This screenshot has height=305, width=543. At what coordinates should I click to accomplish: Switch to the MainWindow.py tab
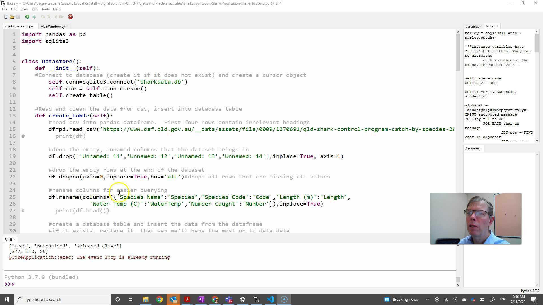click(53, 26)
